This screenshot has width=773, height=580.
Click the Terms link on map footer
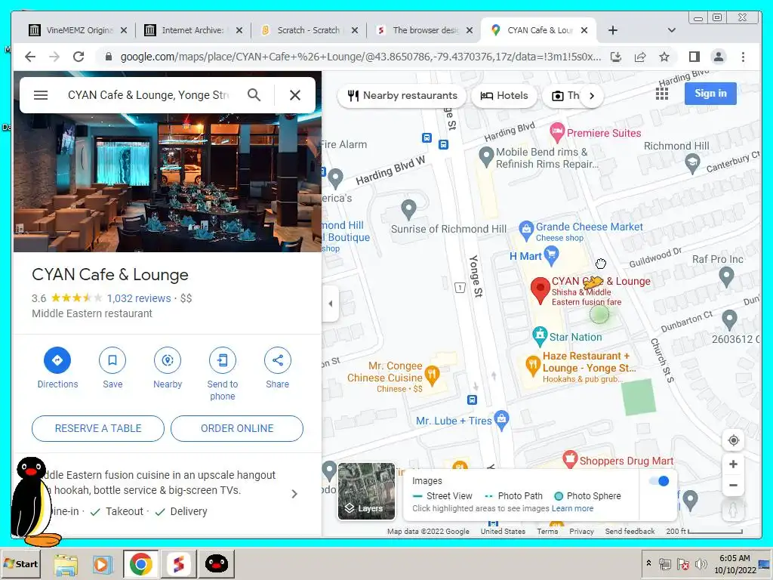(547, 531)
